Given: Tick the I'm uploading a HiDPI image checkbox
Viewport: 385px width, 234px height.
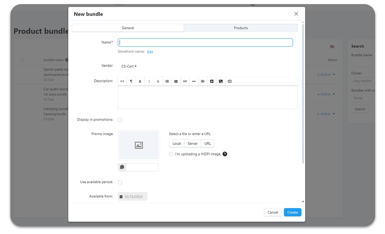Looking at the screenshot, I should tap(171, 154).
